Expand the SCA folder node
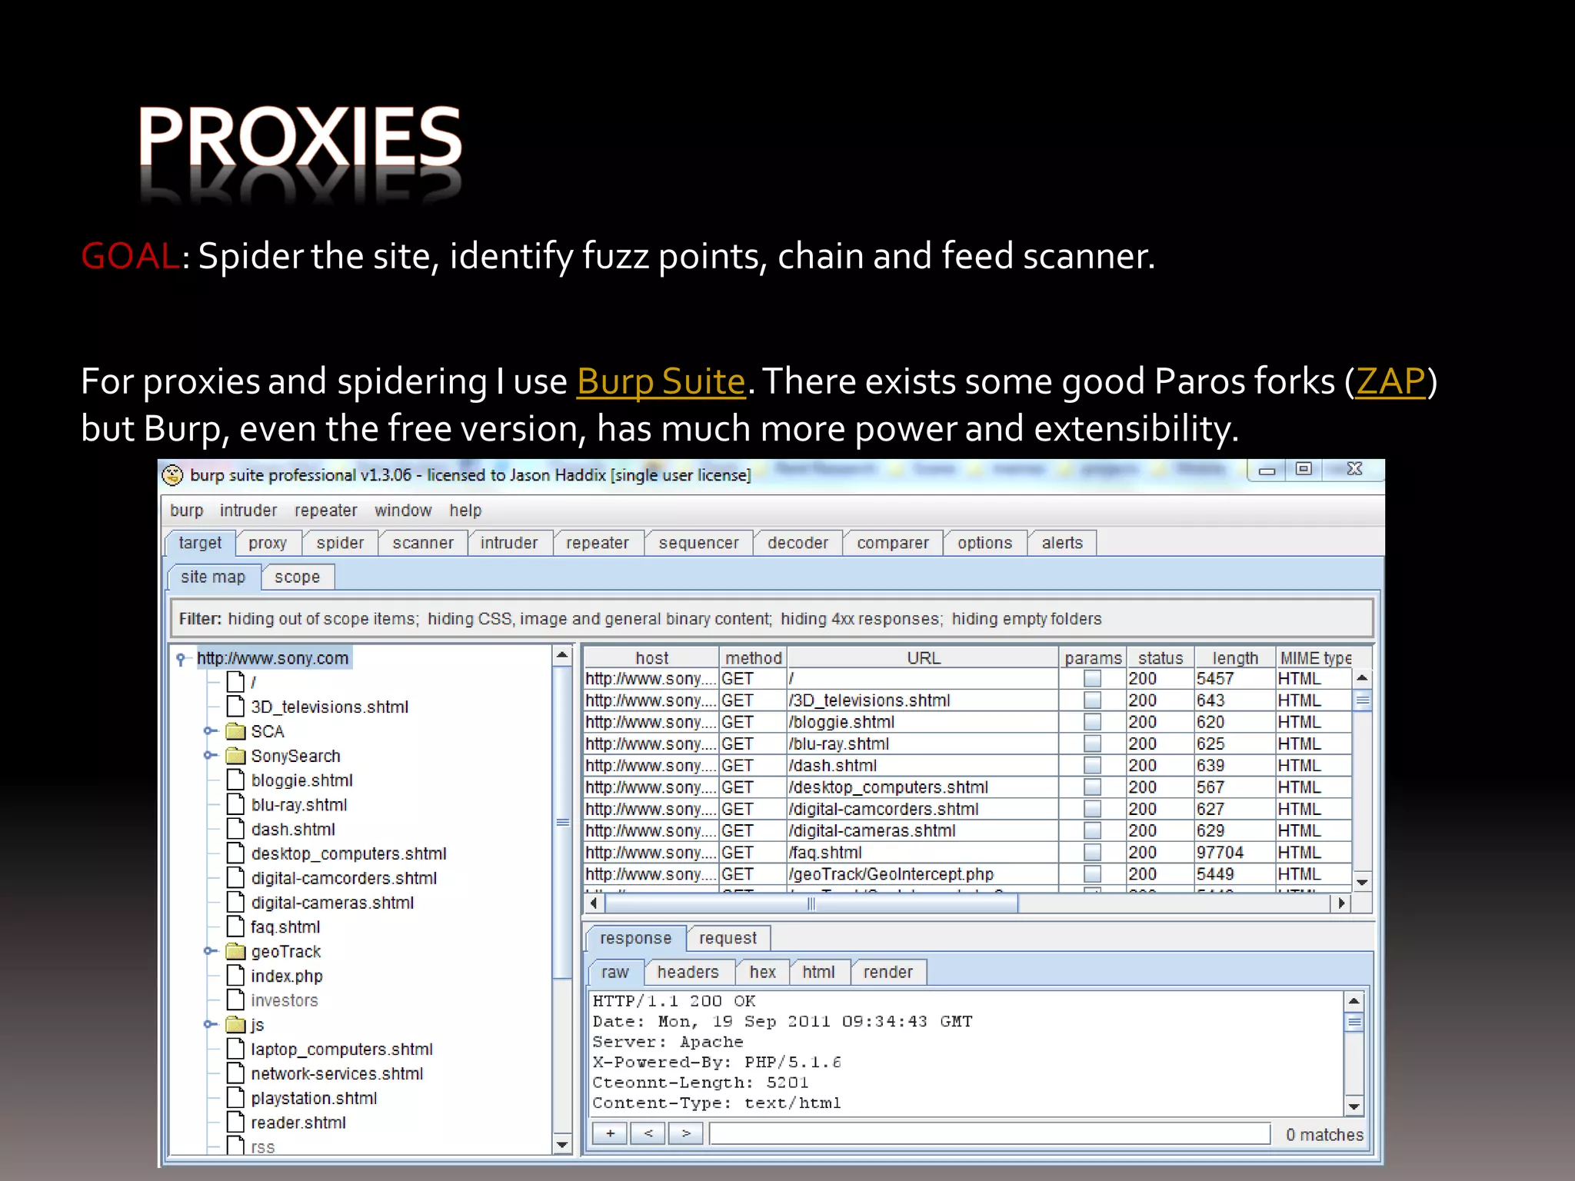Screen dimensions: 1575x1181 click(x=209, y=731)
